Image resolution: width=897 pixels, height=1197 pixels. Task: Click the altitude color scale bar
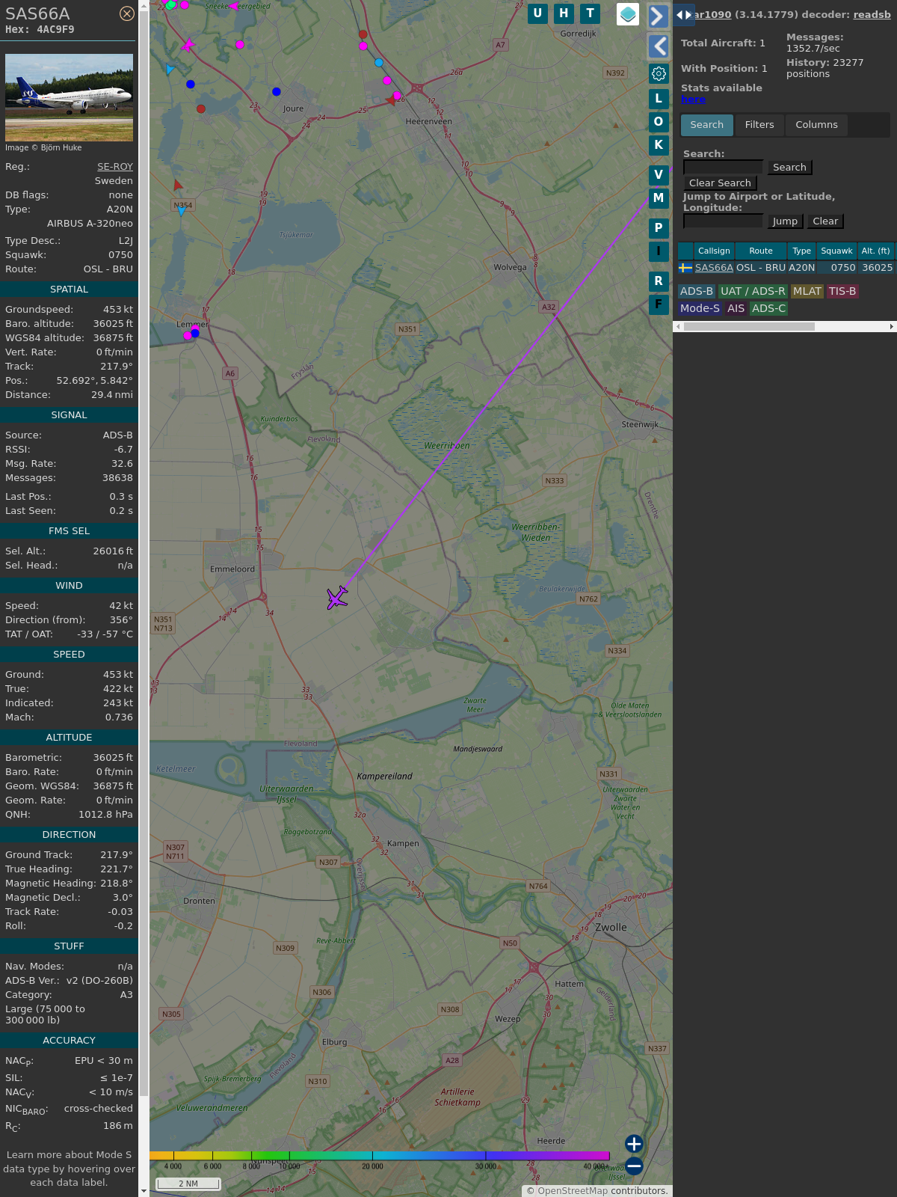point(380,1156)
